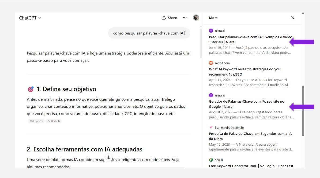Click the Reddit logo icon
320x178 pixels.
(211, 63)
